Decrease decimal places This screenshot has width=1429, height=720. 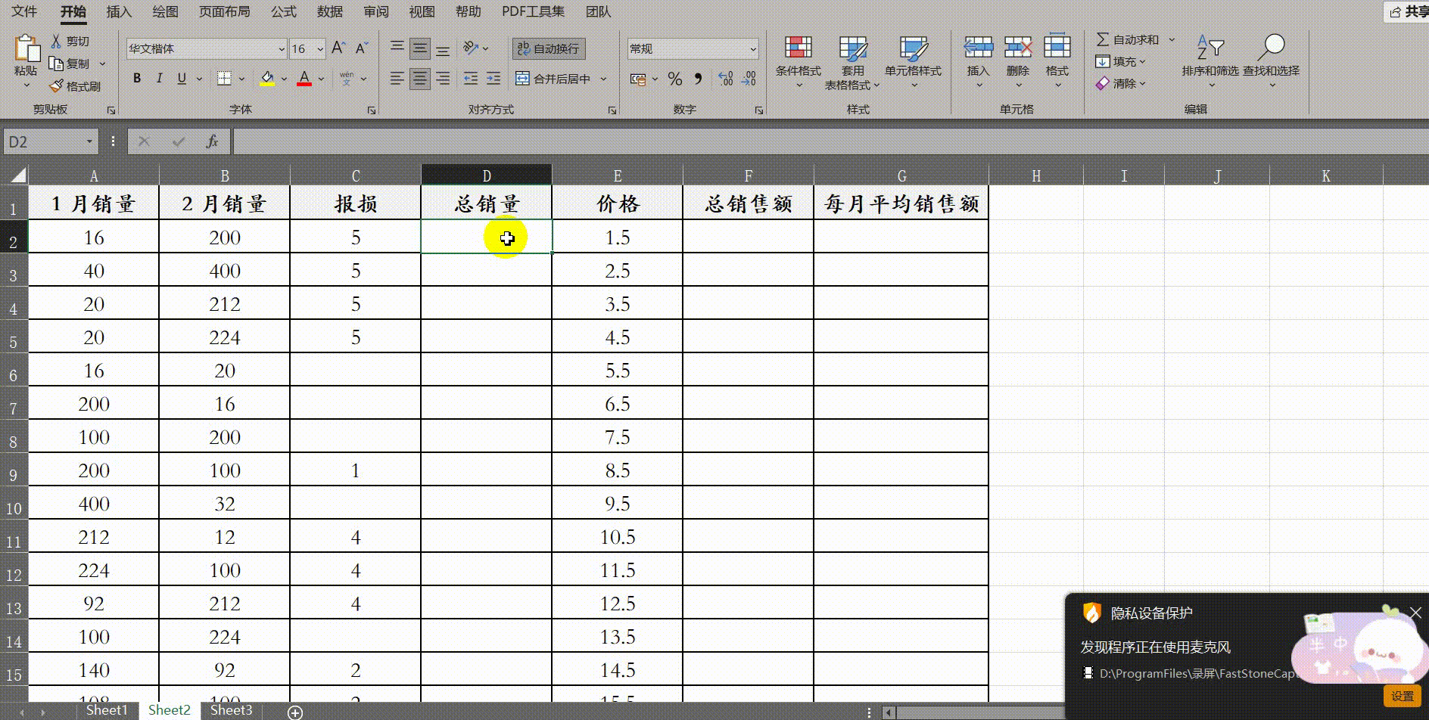point(749,79)
